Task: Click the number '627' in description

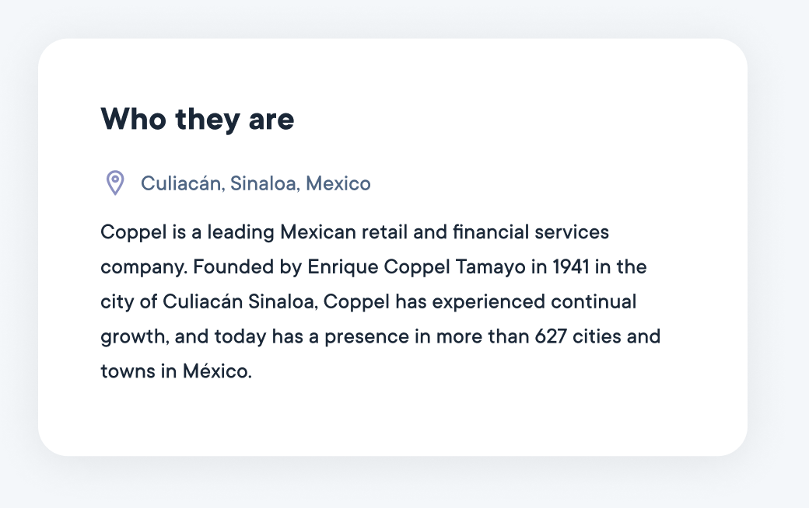Action: [x=551, y=336]
